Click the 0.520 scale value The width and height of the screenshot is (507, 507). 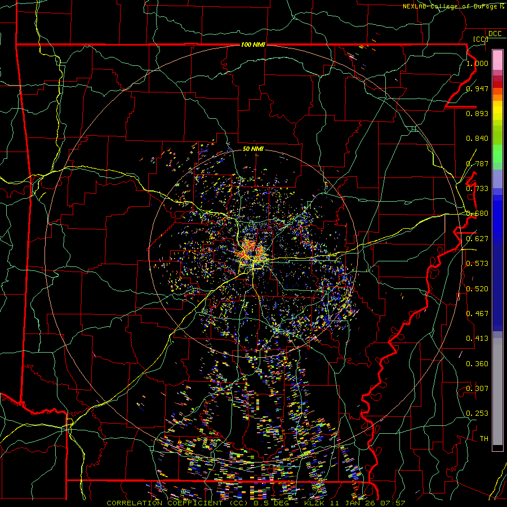[x=477, y=289]
